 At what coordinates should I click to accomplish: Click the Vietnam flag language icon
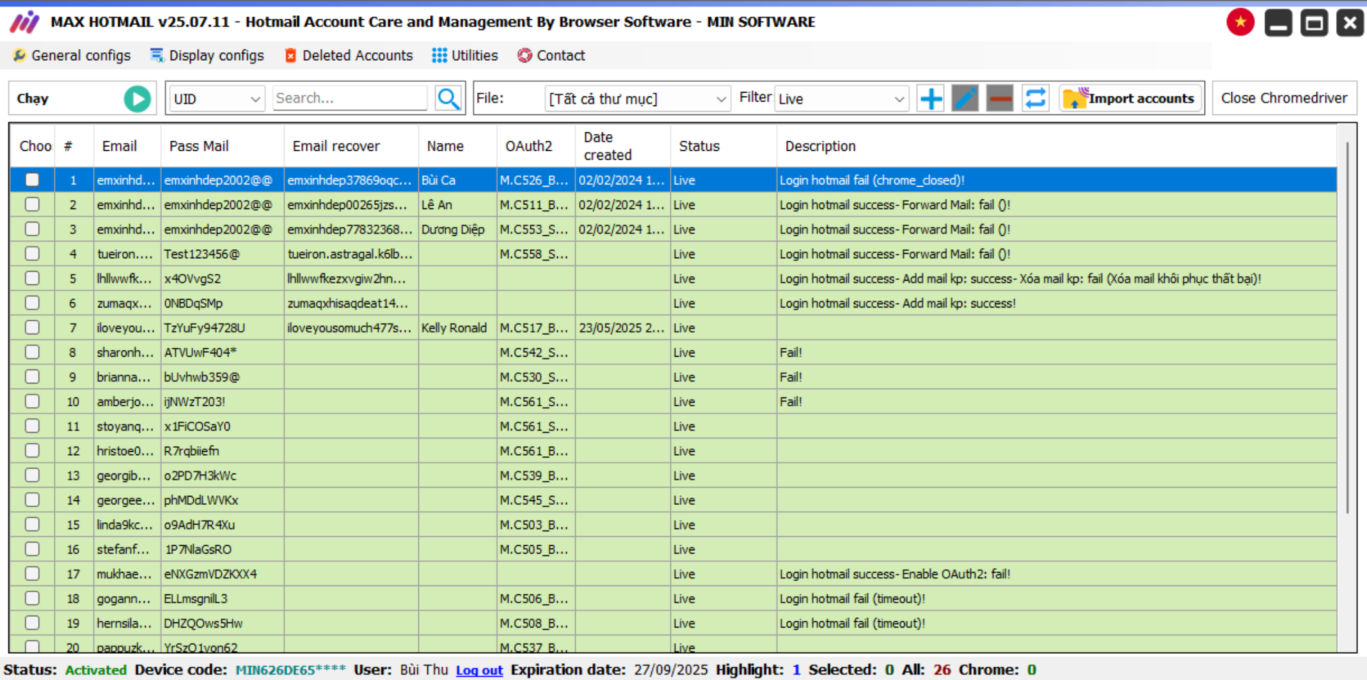coord(1240,23)
